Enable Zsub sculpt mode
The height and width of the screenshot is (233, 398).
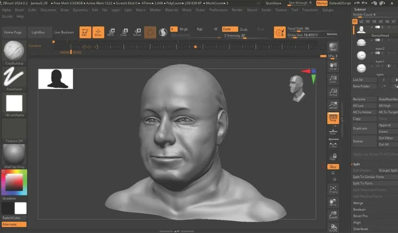tap(244, 30)
